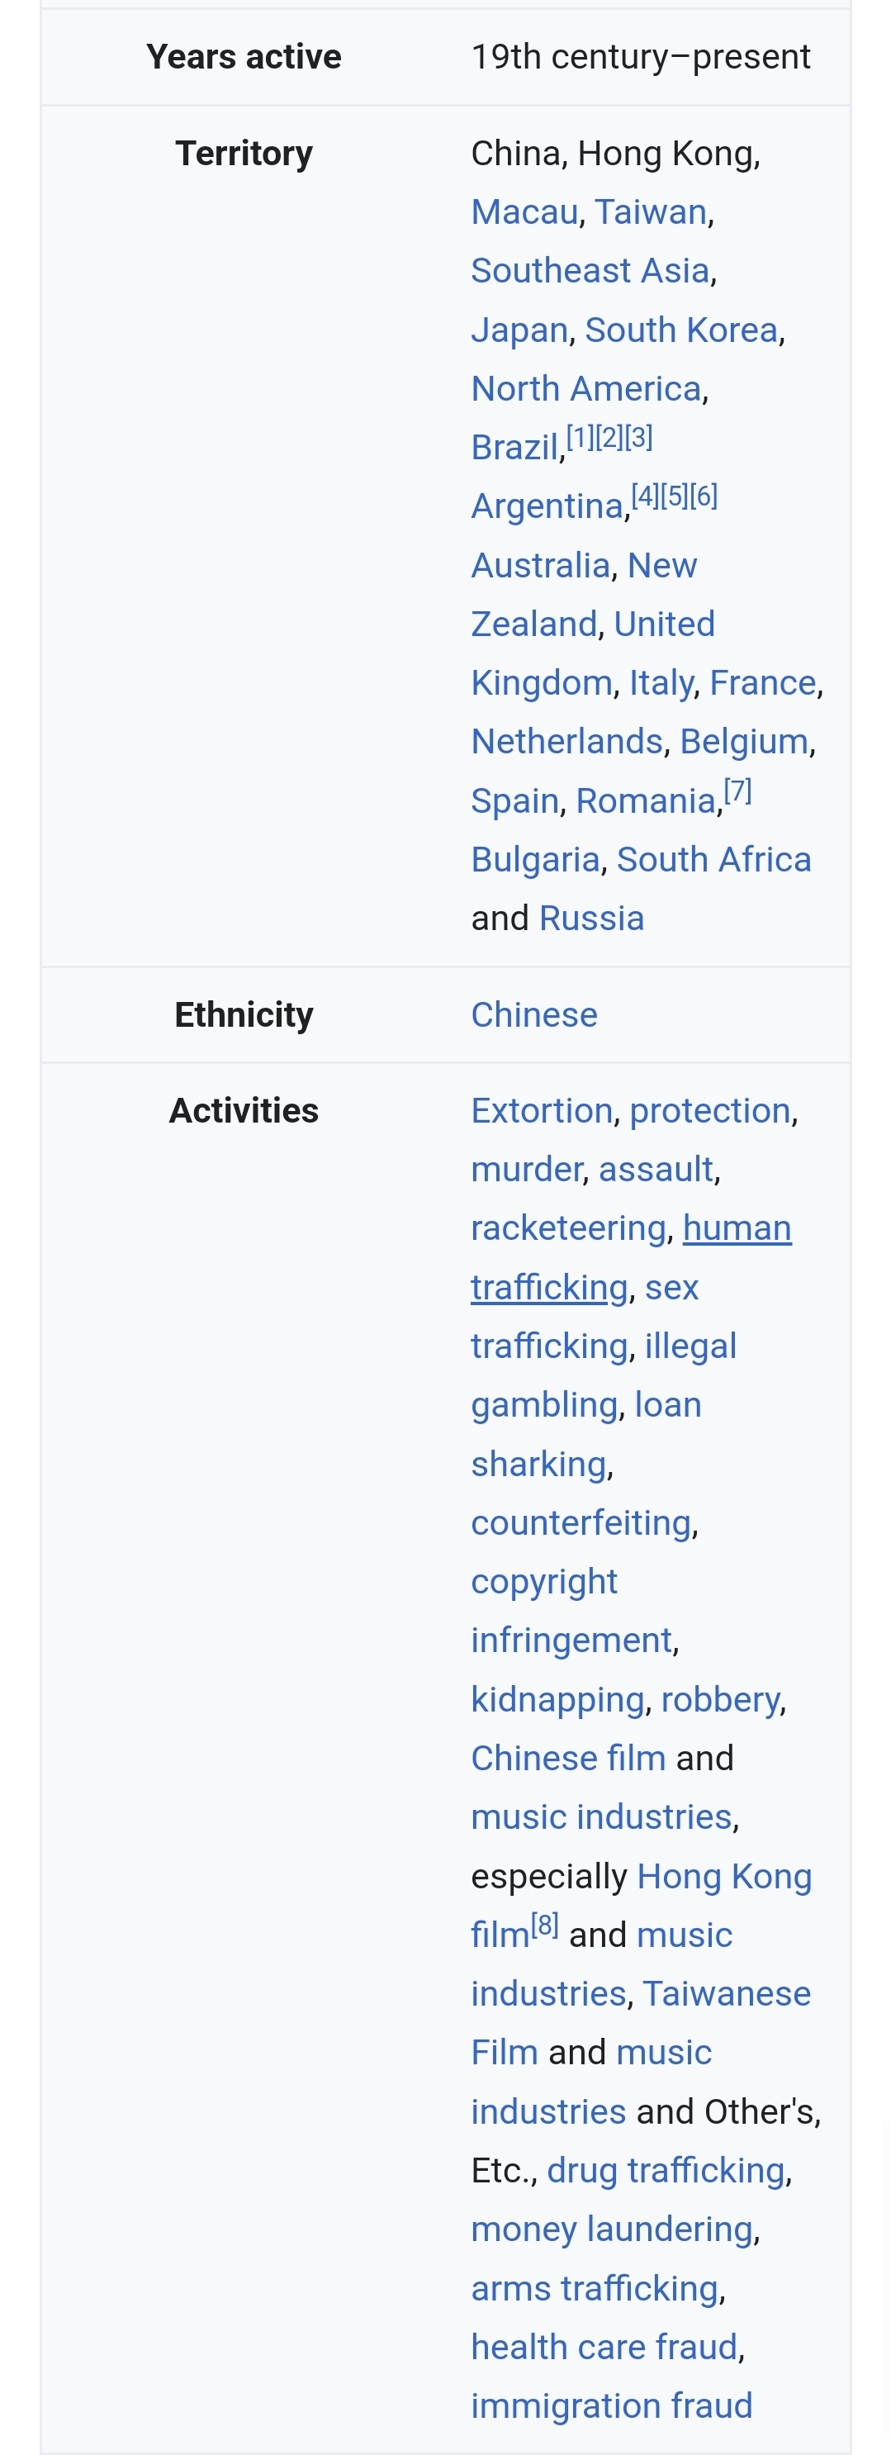Visit the Australia link
Viewport: 891px width, 2455px height.
[x=540, y=566]
